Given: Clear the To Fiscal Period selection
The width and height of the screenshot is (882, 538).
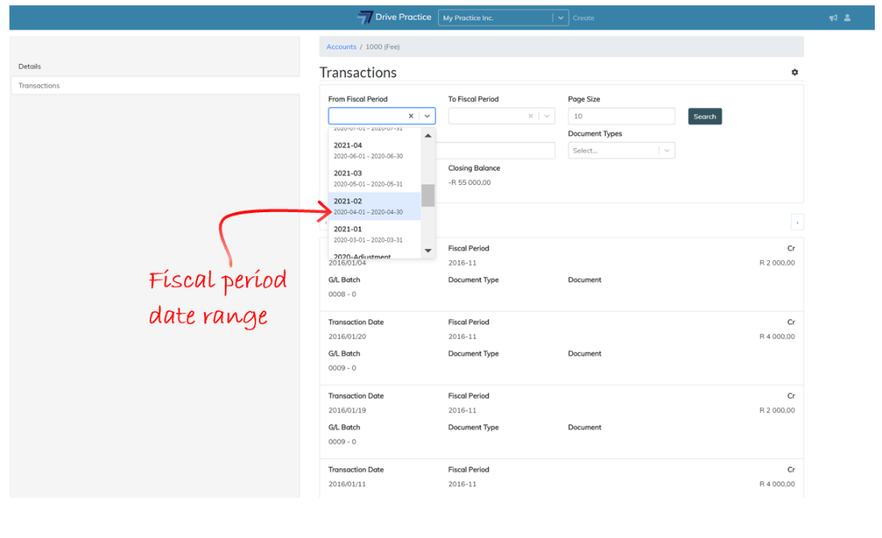Looking at the screenshot, I should (x=530, y=116).
